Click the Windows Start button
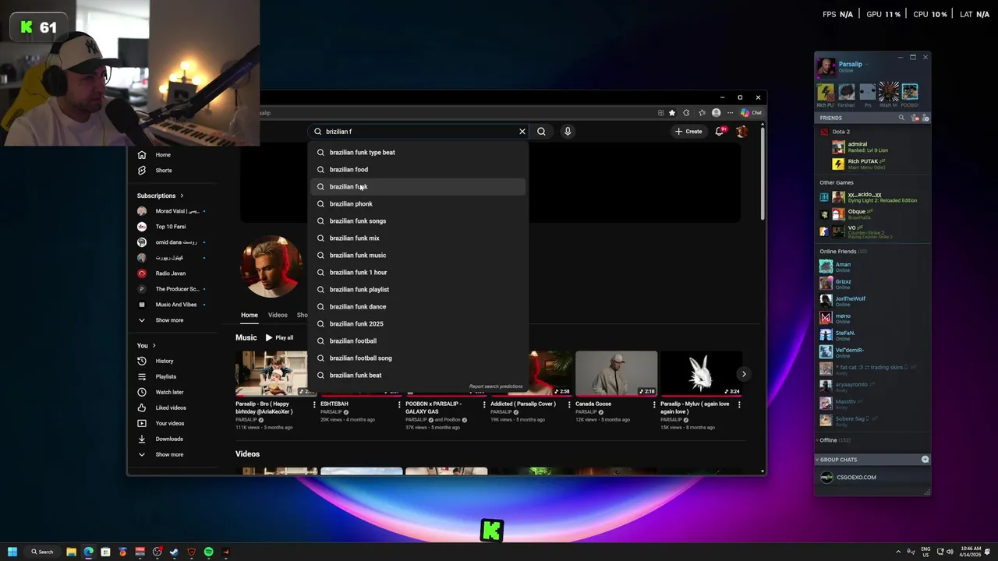This screenshot has height=561, width=998. 12,552
